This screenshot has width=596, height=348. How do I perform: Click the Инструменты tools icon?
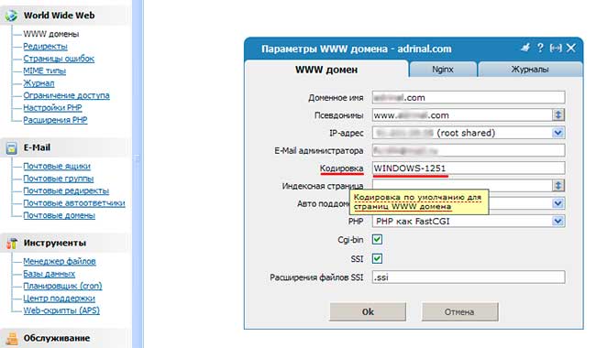(x=12, y=244)
